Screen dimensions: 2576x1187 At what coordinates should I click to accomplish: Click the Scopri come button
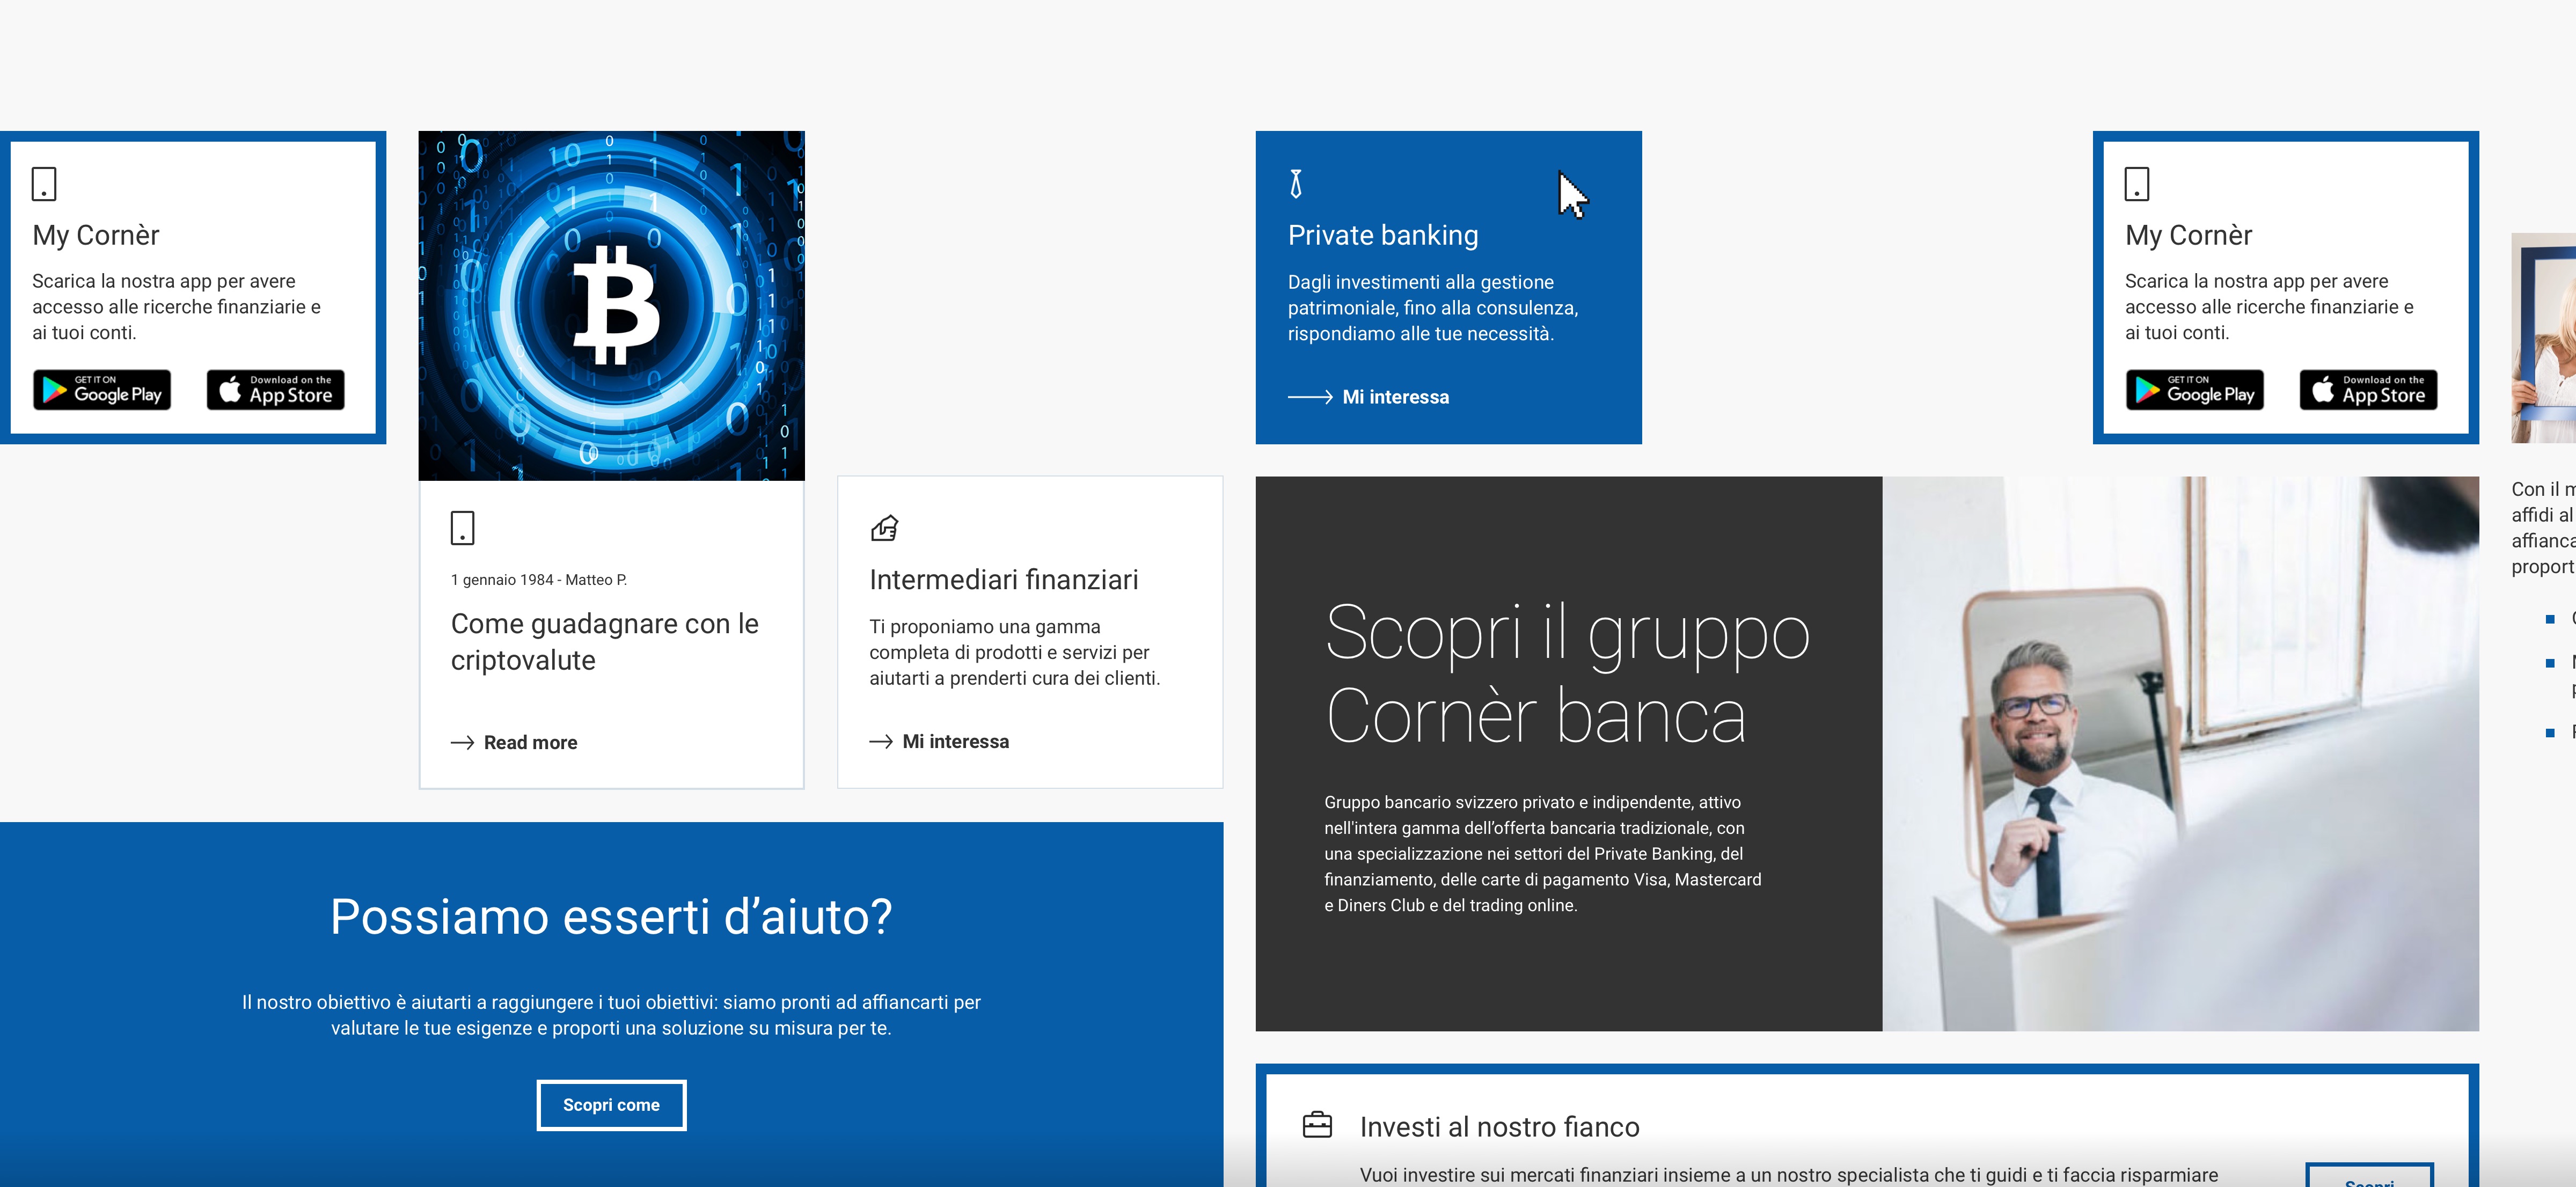[x=611, y=1105]
